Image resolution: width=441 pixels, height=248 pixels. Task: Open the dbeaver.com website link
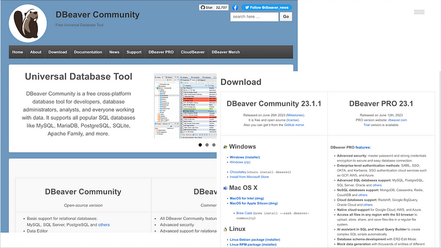(x=397, y=120)
